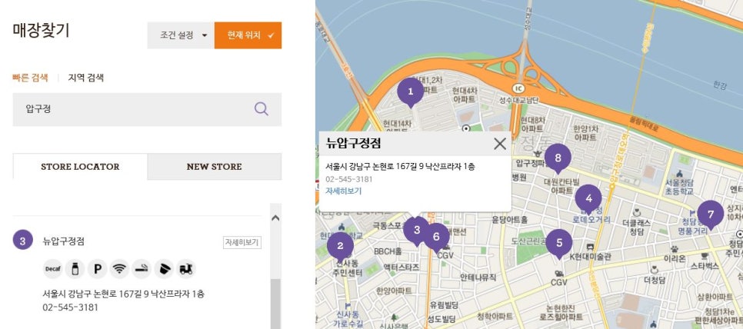Image resolution: width=743 pixels, height=329 pixels.
Task: Click the address text in store list
Action: (x=124, y=294)
